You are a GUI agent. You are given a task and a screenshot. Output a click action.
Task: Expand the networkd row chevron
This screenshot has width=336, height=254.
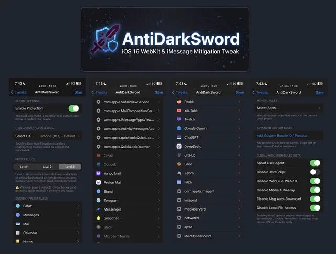click(x=239, y=218)
